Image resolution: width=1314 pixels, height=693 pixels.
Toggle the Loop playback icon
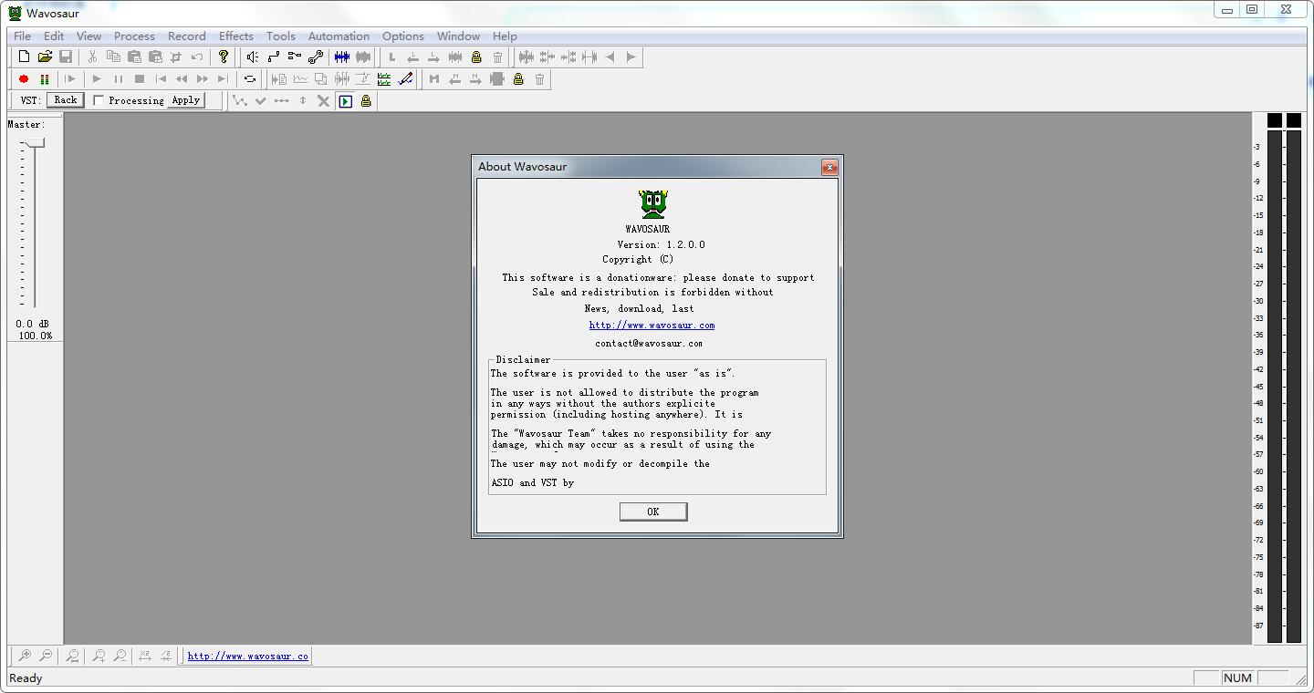click(250, 79)
